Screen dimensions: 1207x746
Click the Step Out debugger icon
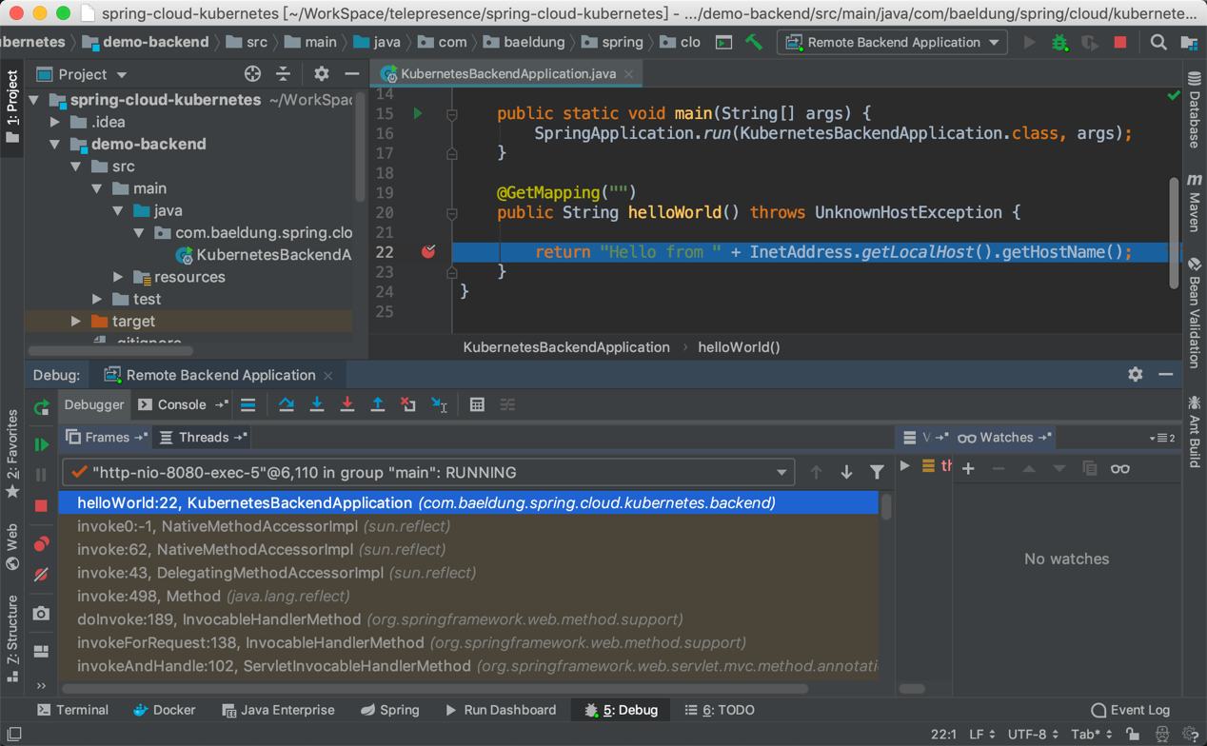click(x=378, y=405)
